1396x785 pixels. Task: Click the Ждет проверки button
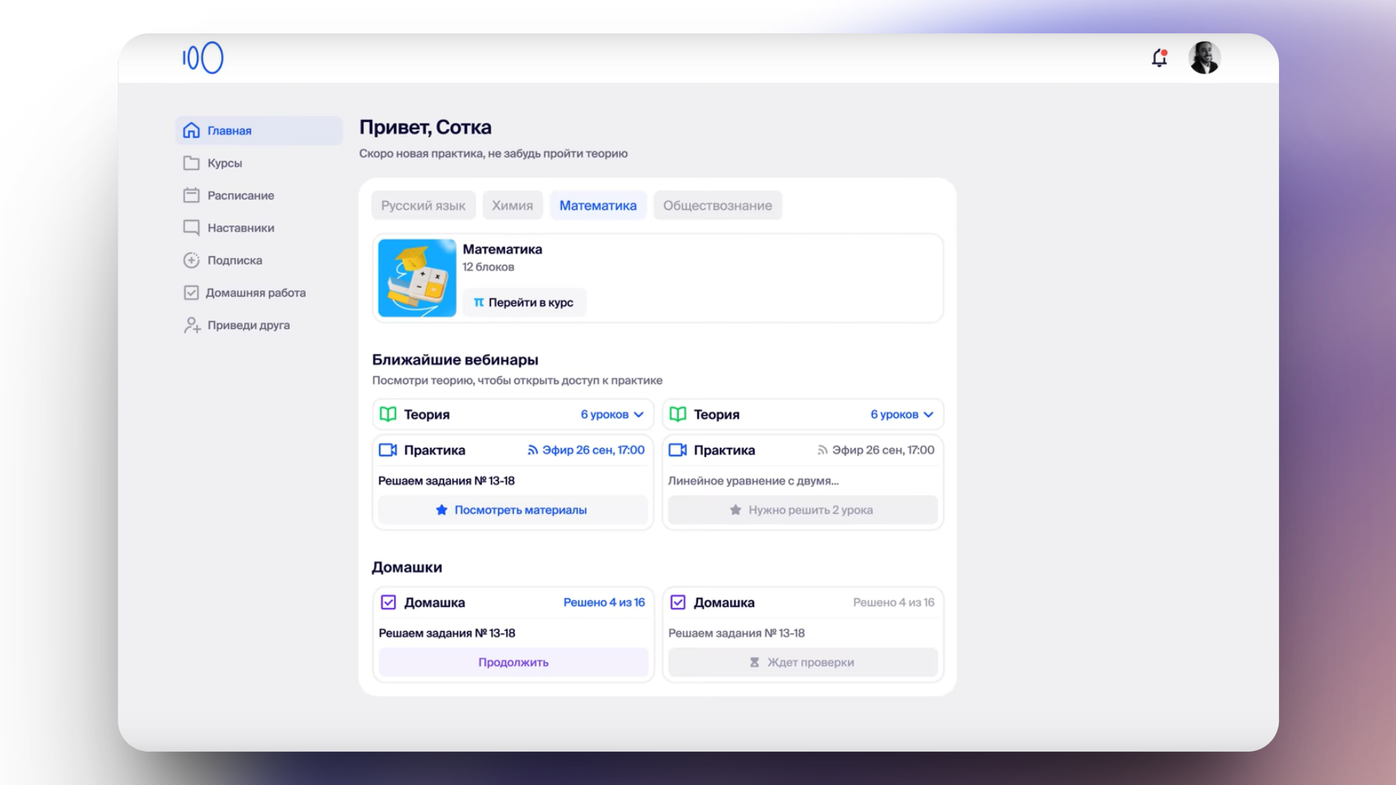(803, 662)
